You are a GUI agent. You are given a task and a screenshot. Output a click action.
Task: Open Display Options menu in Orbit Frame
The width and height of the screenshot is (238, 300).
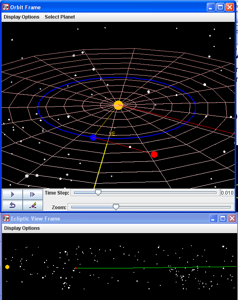point(21,17)
